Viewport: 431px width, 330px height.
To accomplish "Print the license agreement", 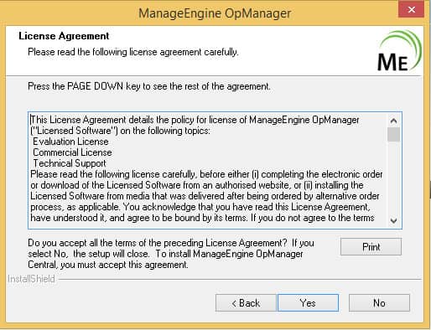I will pyautogui.click(x=371, y=246).
